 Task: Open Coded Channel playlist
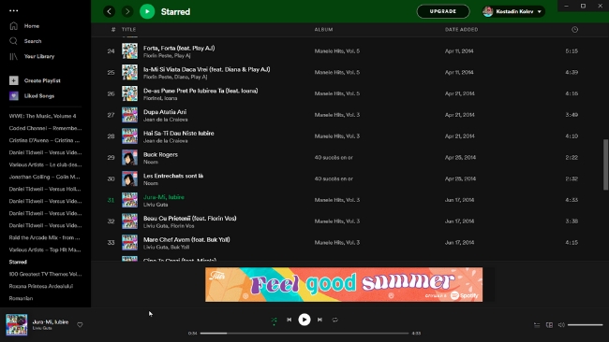pos(46,128)
